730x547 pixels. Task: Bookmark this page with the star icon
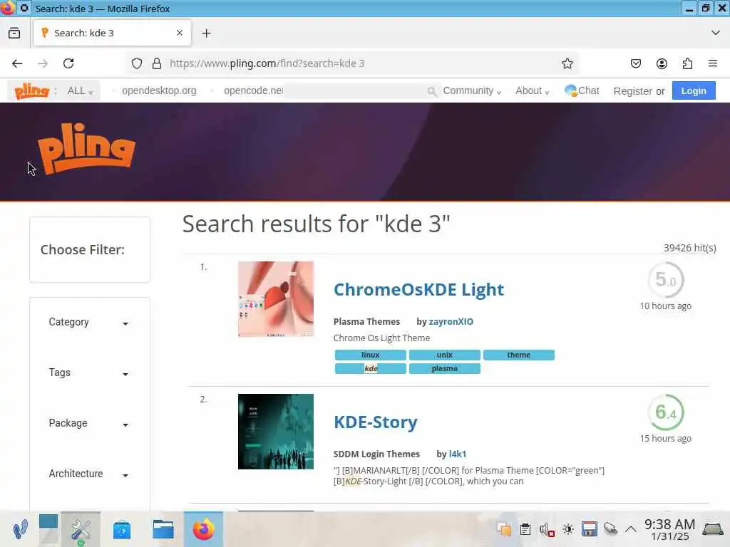tap(567, 63)
